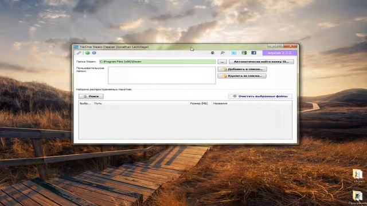Click the purple version 2.3.2 label
The width and height of the screenshot is (367, 206).
coord(280,53)
